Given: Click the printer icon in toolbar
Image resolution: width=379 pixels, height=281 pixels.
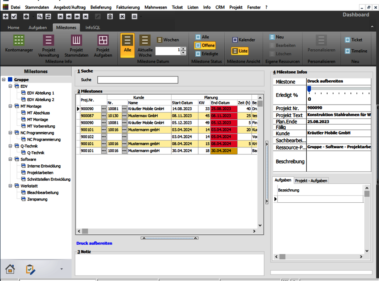Looking at the screenshot, I should [26, 16].
